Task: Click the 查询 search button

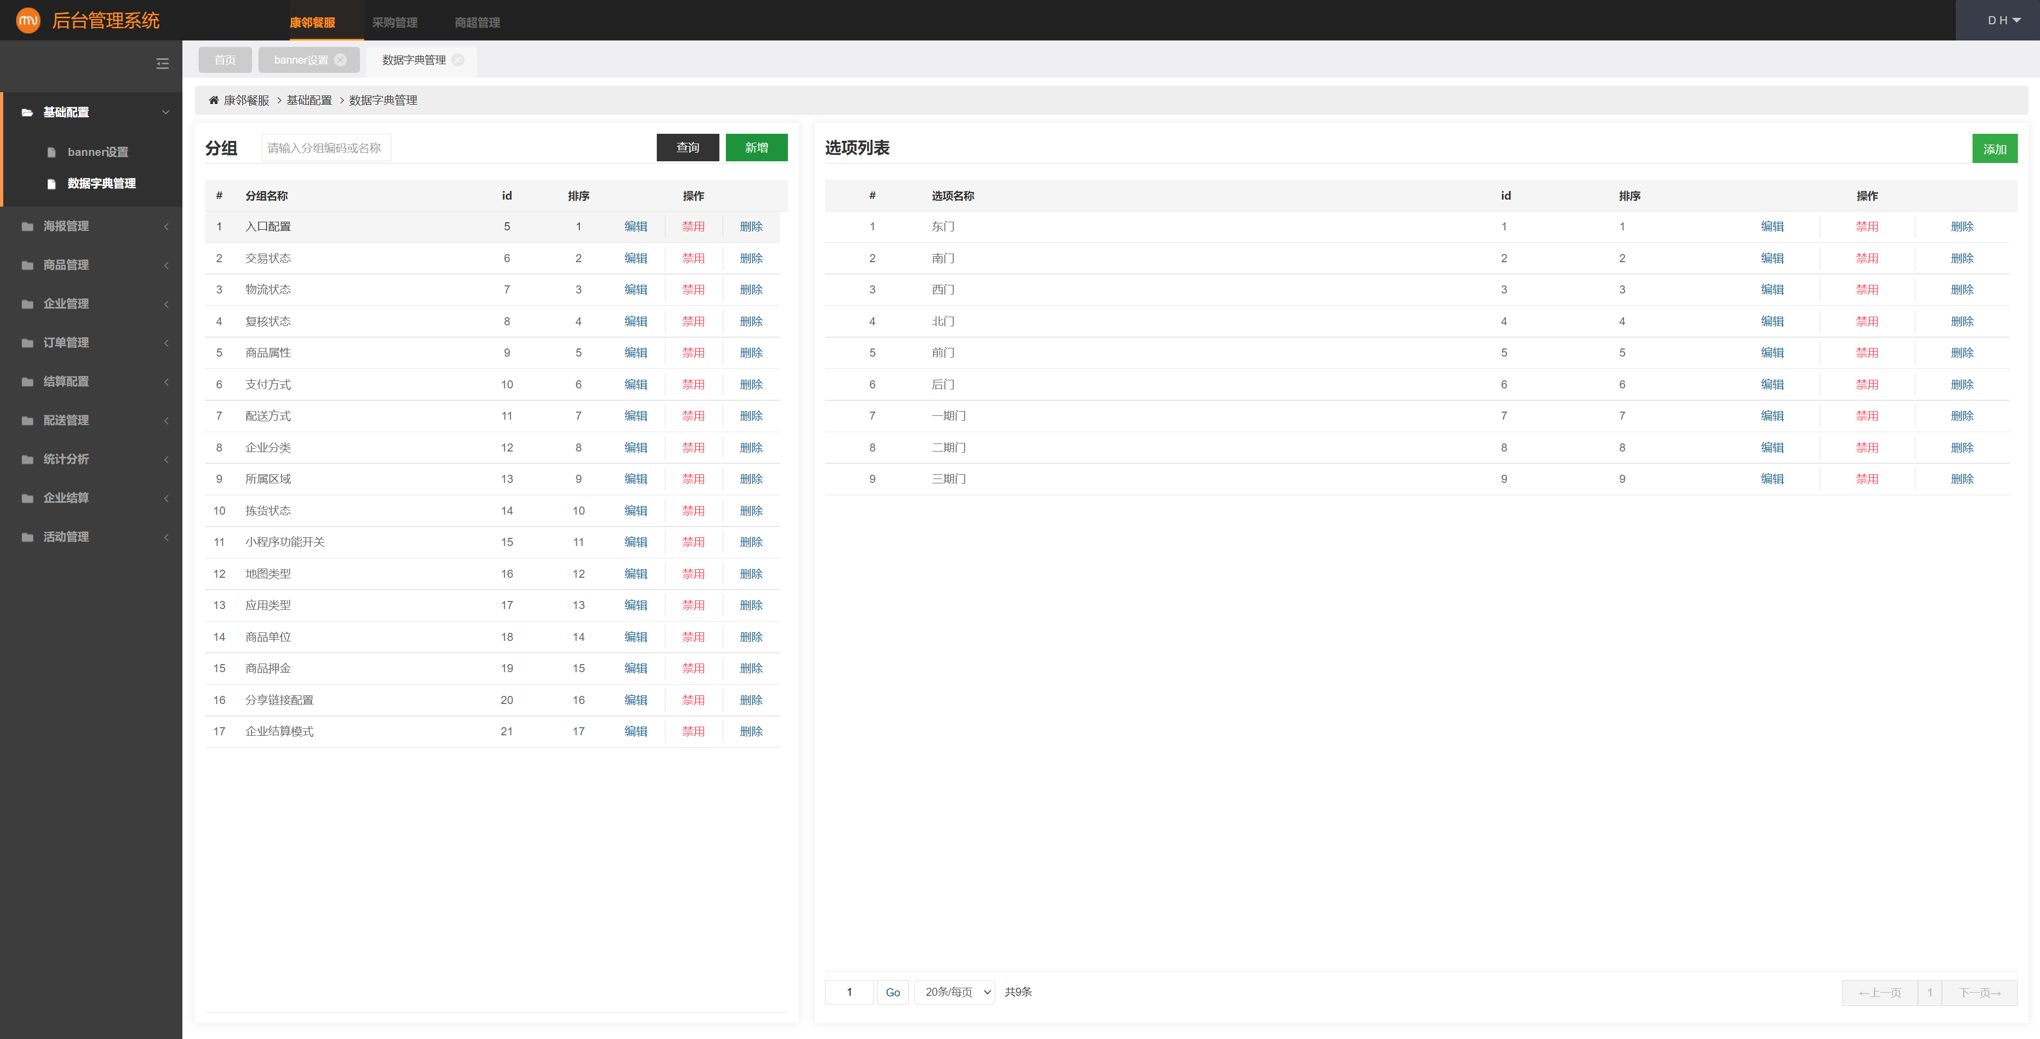Action: pos(688,147)
